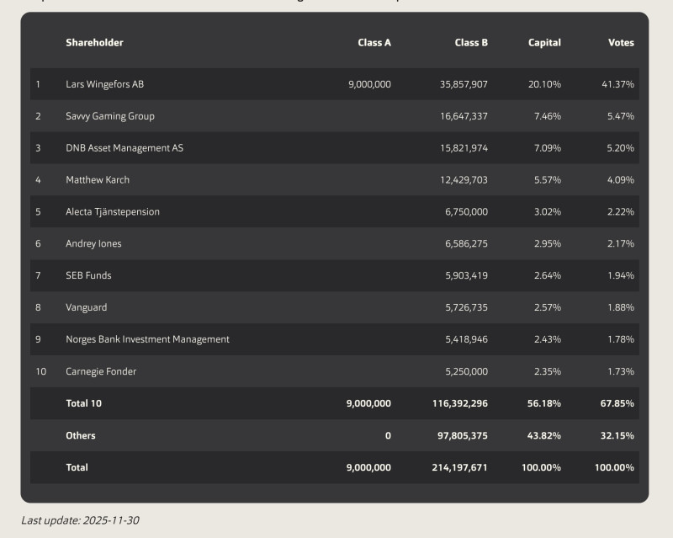Click the Shareholder column header
This screenshot has width=673, height=538.
94,43
